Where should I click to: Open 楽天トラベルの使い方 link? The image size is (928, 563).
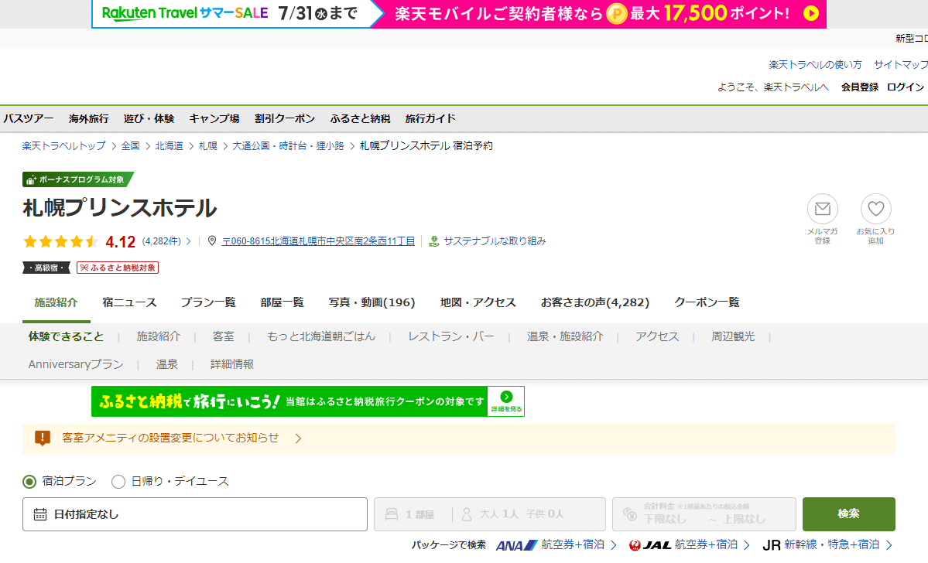click(815, 64)
